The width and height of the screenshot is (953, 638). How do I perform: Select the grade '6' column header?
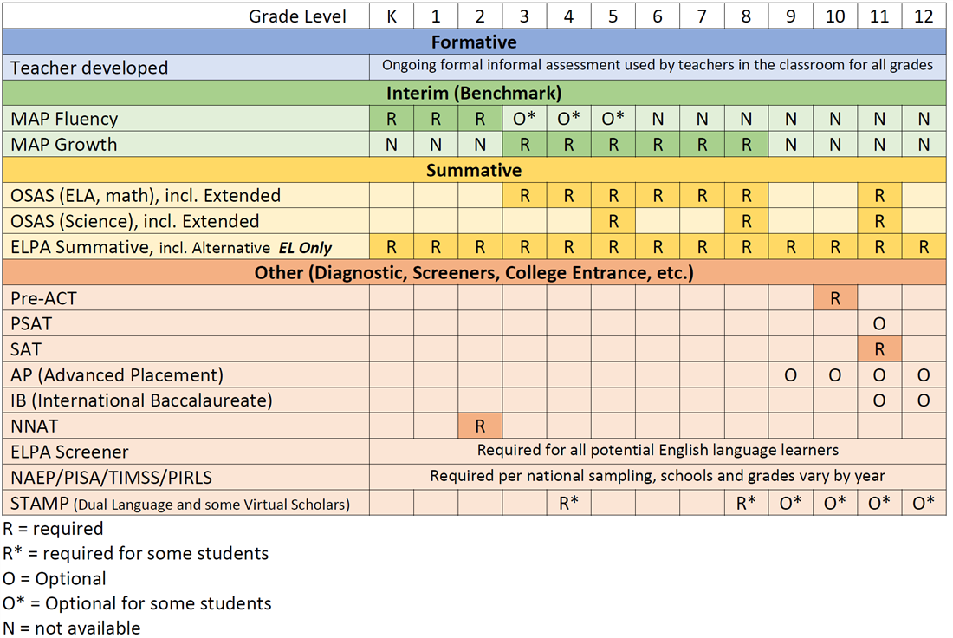pos(658,16)
